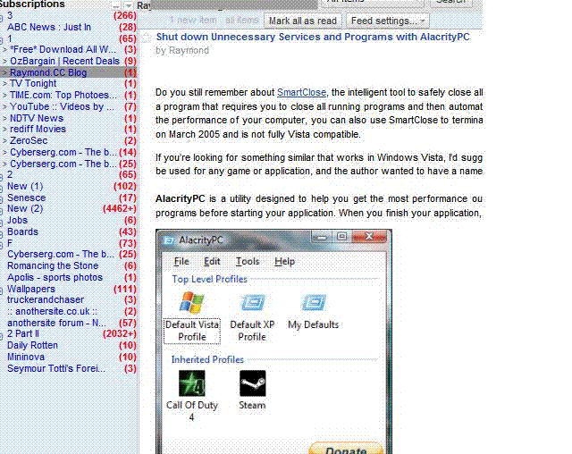Expand the New (1) folder

[x=2, y=188]
